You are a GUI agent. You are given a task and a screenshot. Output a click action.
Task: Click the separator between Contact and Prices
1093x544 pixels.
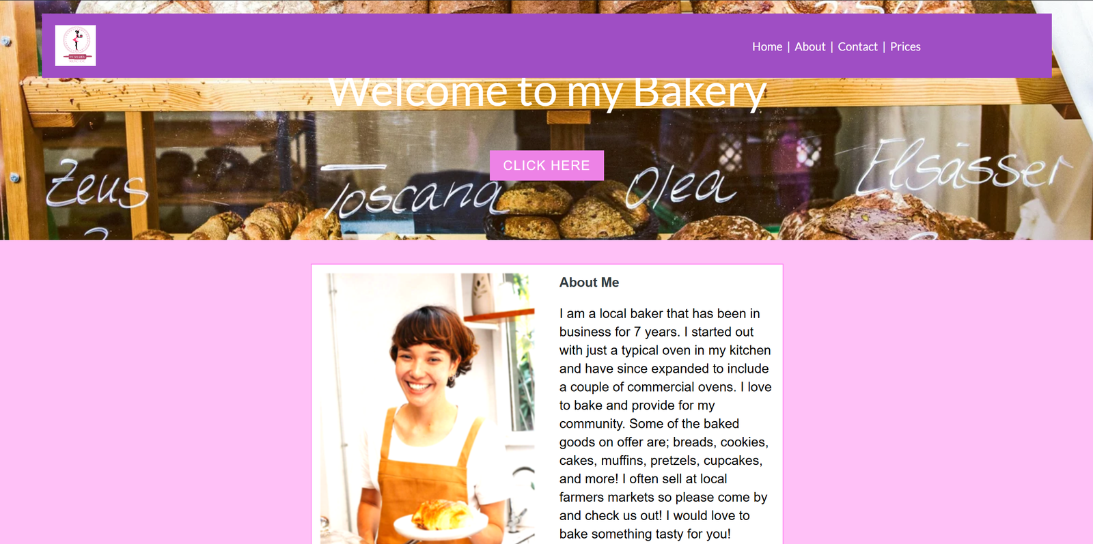tap(884, 46)
